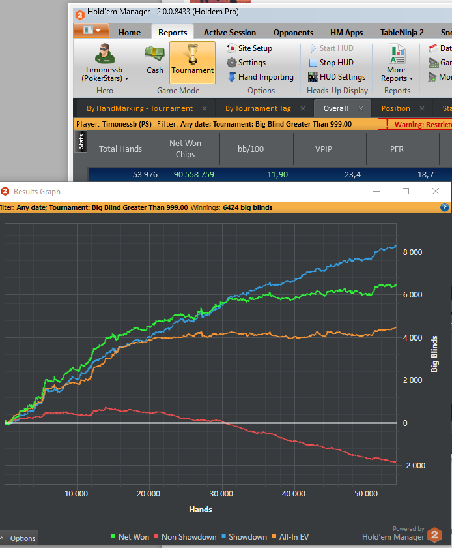The height and width of the screenshot is (548, 452).
Task: Click the Warning: Restricted notice
Action: coord(416,125)
